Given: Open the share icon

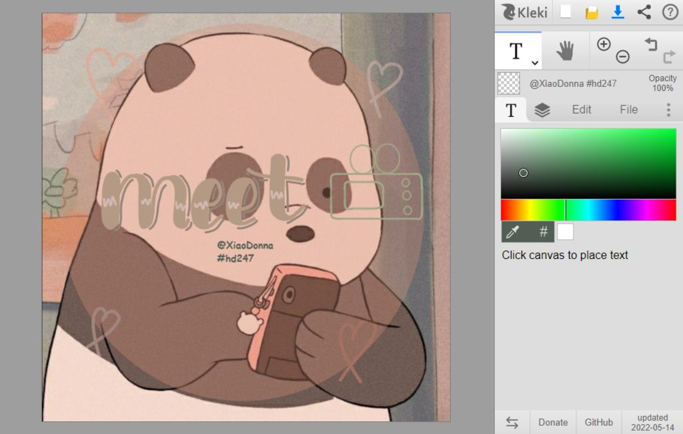Looking at the screenshot, I should pyautogui.click(x=644, y=12).
